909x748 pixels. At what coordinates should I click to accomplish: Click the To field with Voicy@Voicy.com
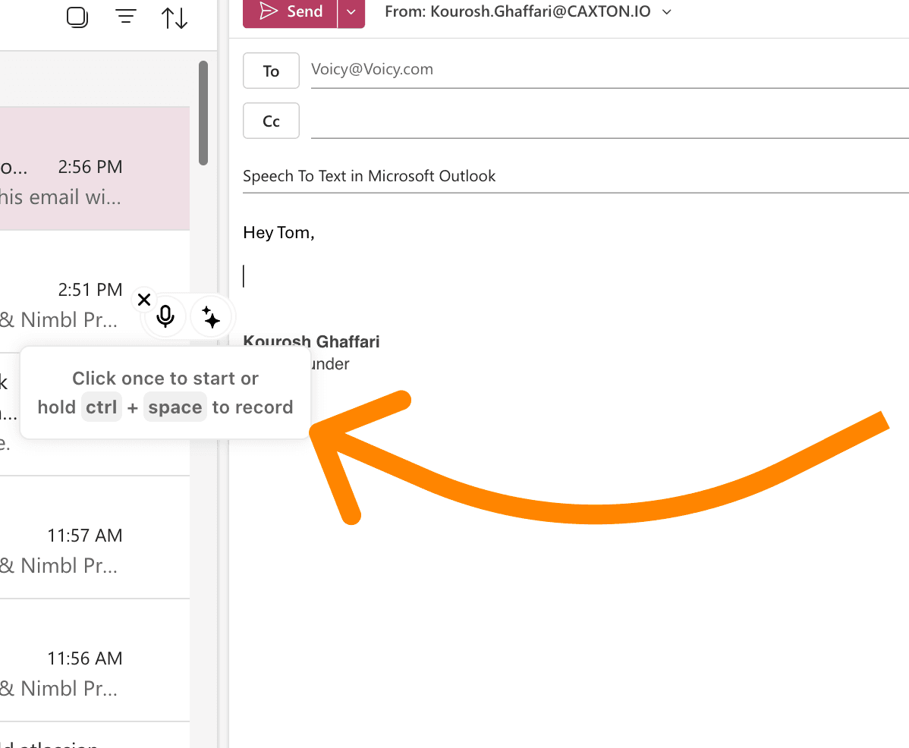pos(609,70)
